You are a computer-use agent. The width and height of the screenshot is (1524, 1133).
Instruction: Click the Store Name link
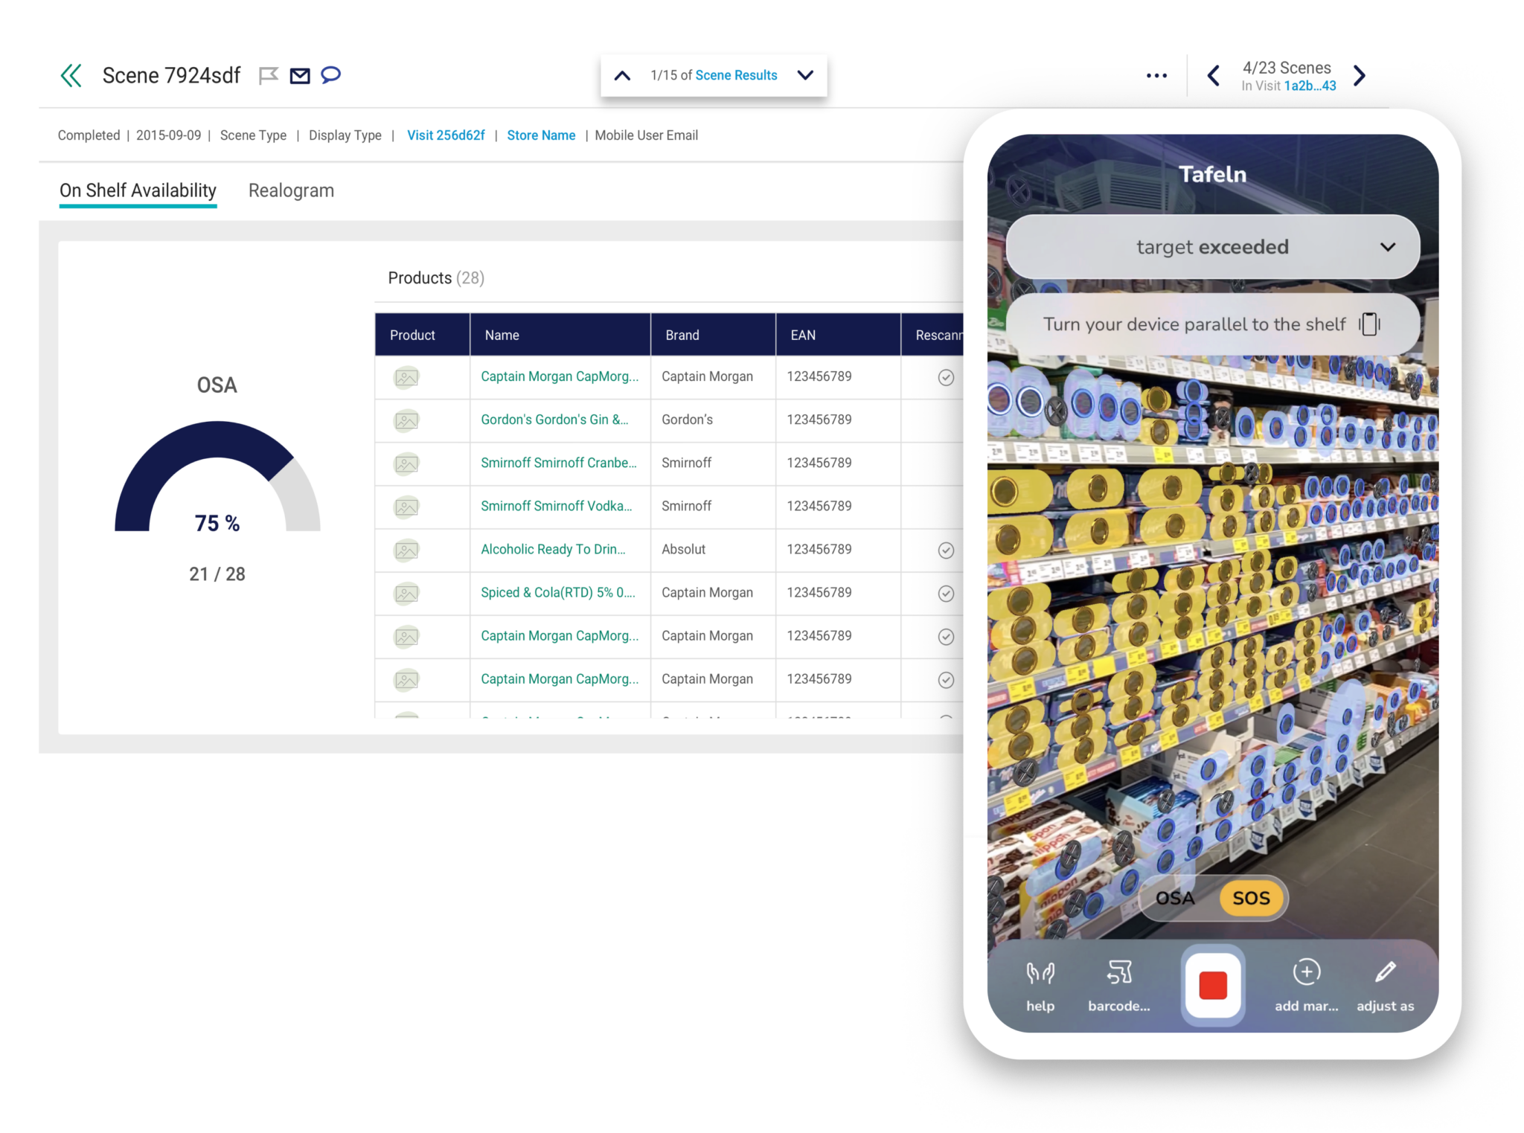541,135
